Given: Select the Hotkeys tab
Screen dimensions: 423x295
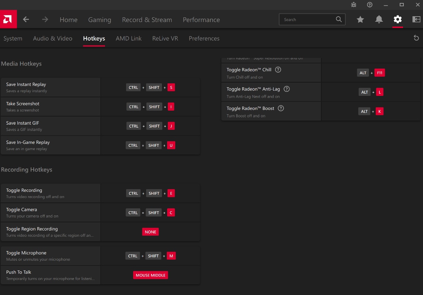Looking at the screenshot, I should click(x=94, y=38).
